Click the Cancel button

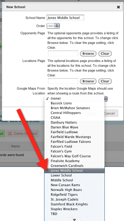click(x=109, y=113)
